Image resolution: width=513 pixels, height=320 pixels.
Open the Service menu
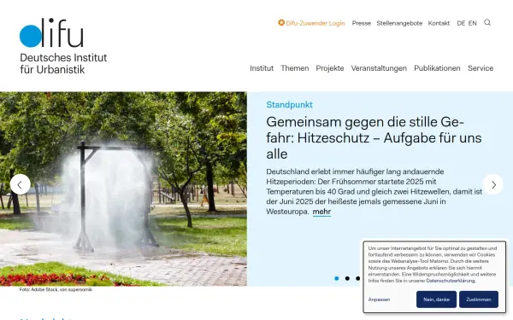(x=481, y=68)
